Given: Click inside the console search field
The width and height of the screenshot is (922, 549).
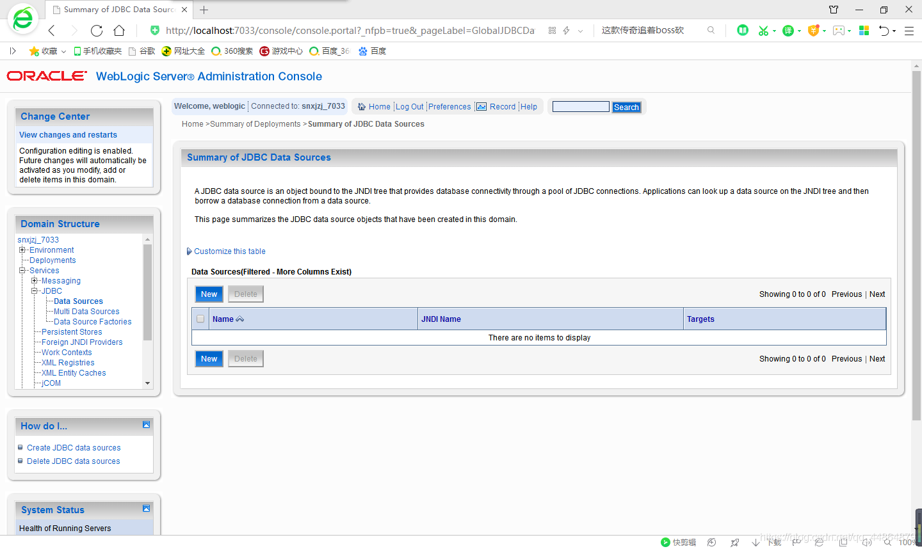Looking at the screenshot, I should pyautogui.click(x=581, y=107).
